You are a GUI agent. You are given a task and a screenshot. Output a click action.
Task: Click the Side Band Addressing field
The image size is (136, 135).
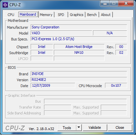tap(58, 113)
